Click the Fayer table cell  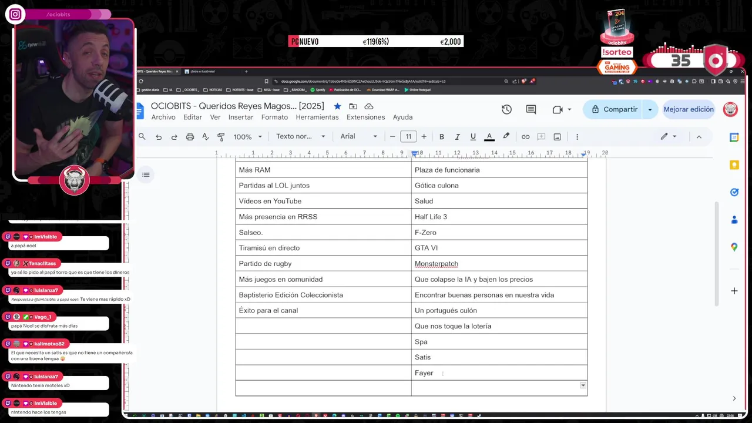[x=499, y=373]
